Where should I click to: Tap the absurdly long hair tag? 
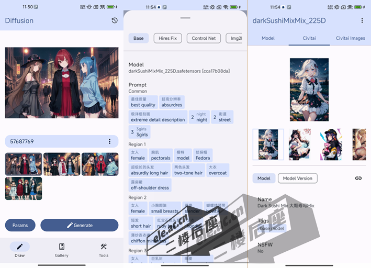pyautogui.click(x=150, y=170)
